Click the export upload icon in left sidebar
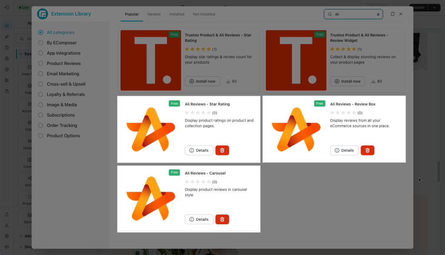Image resolution: width=445 pixels, height=255 pixels. tap(7, 214)
